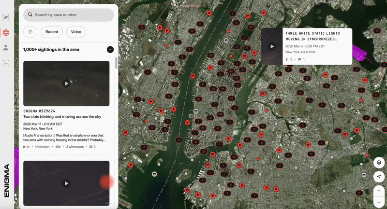Open case ENIGMA #329624 label
The width and height of the screenshot is (387, 209).
[39, 111]
